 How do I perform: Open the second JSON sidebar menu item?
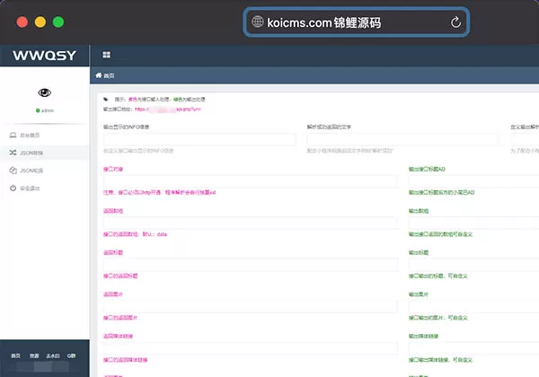(x=31, y=171)
